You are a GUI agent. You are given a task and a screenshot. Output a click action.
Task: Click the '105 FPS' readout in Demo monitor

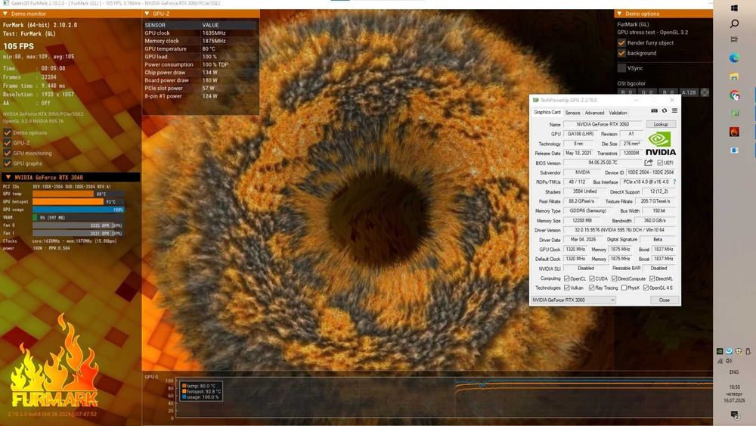(18, 46)
